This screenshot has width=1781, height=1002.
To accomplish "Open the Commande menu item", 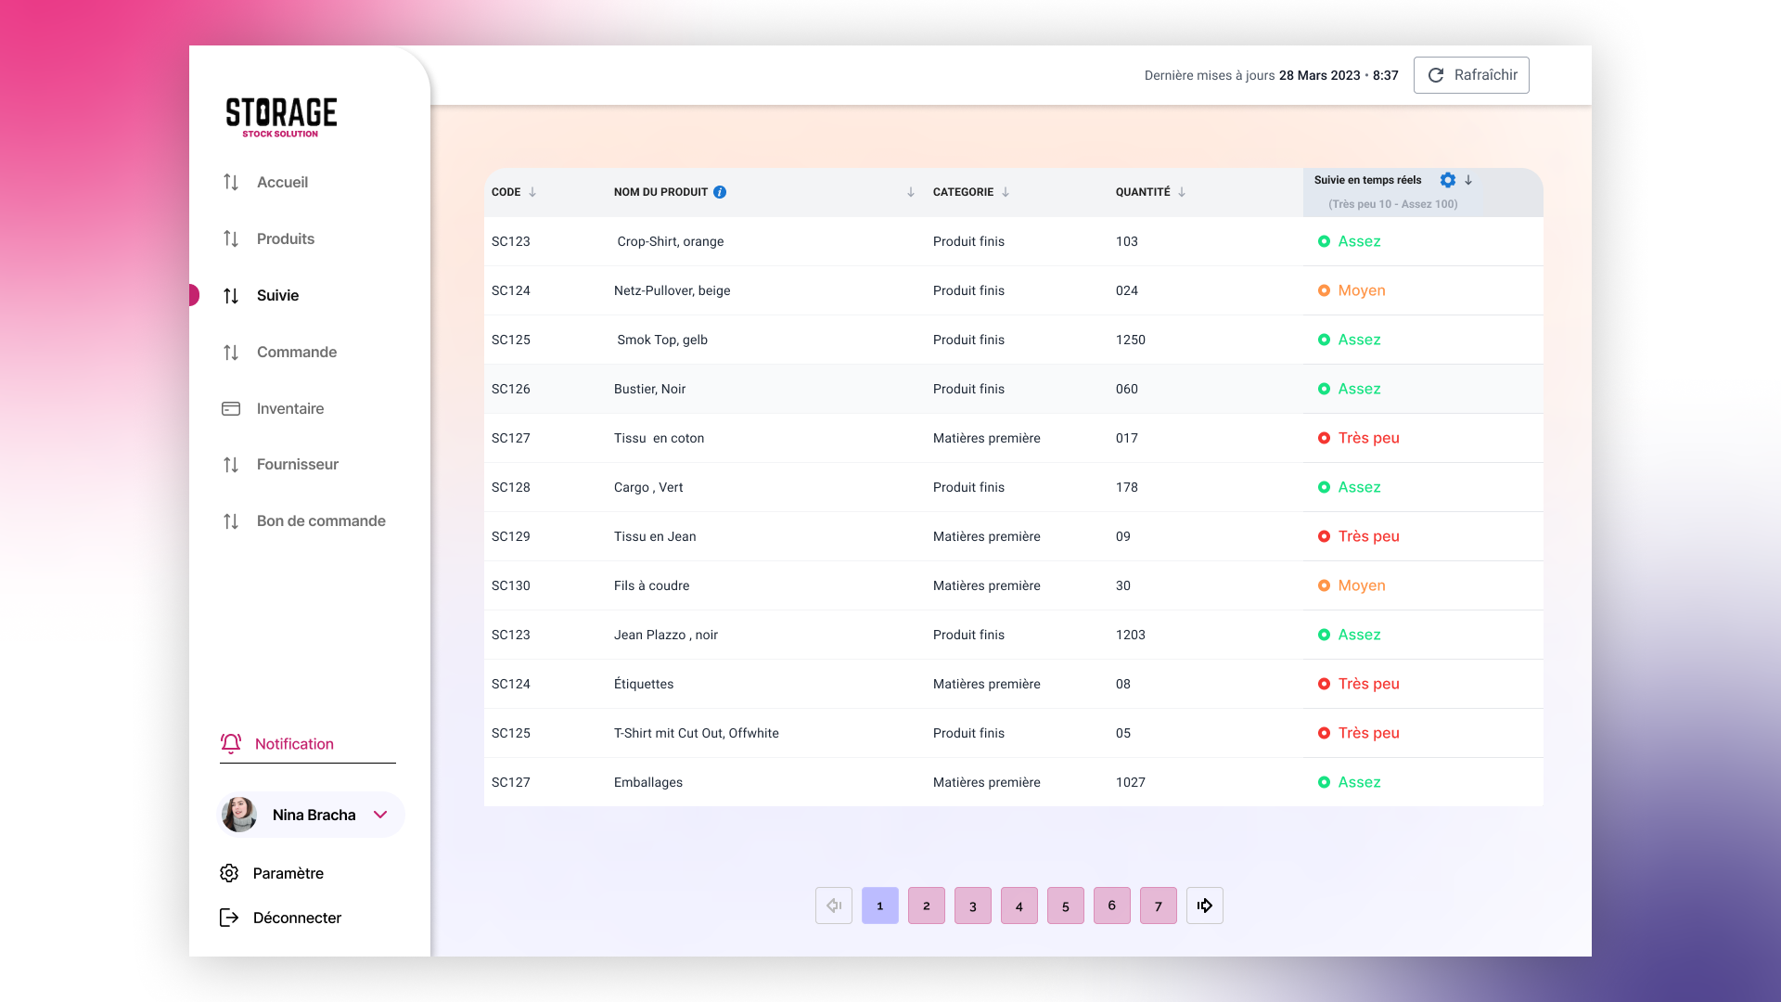I will click(x=297, y=352).
